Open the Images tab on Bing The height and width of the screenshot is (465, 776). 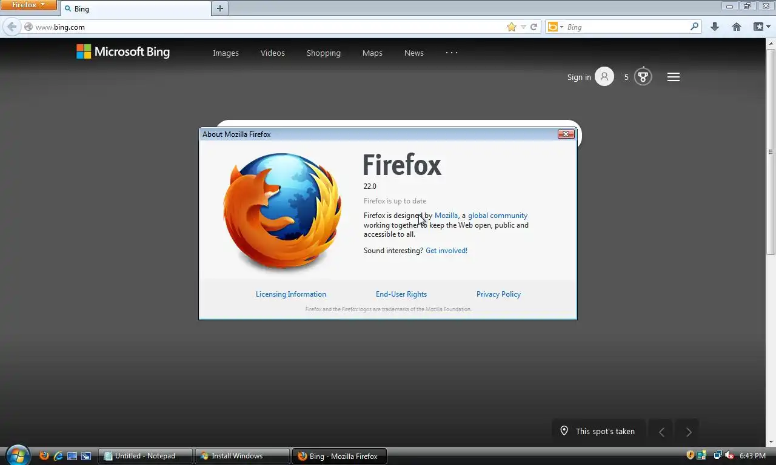[226, 53]
